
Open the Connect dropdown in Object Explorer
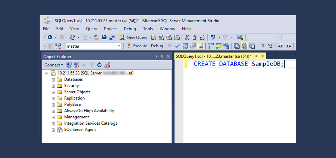pos(54,65)
